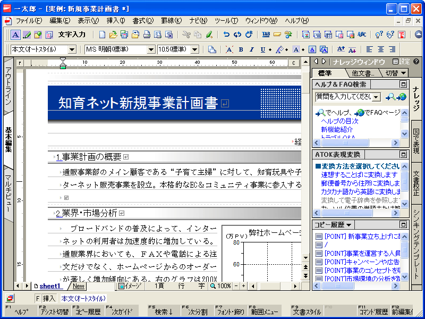Toggle the 挿入 insert mode indicator

[49, 299]
